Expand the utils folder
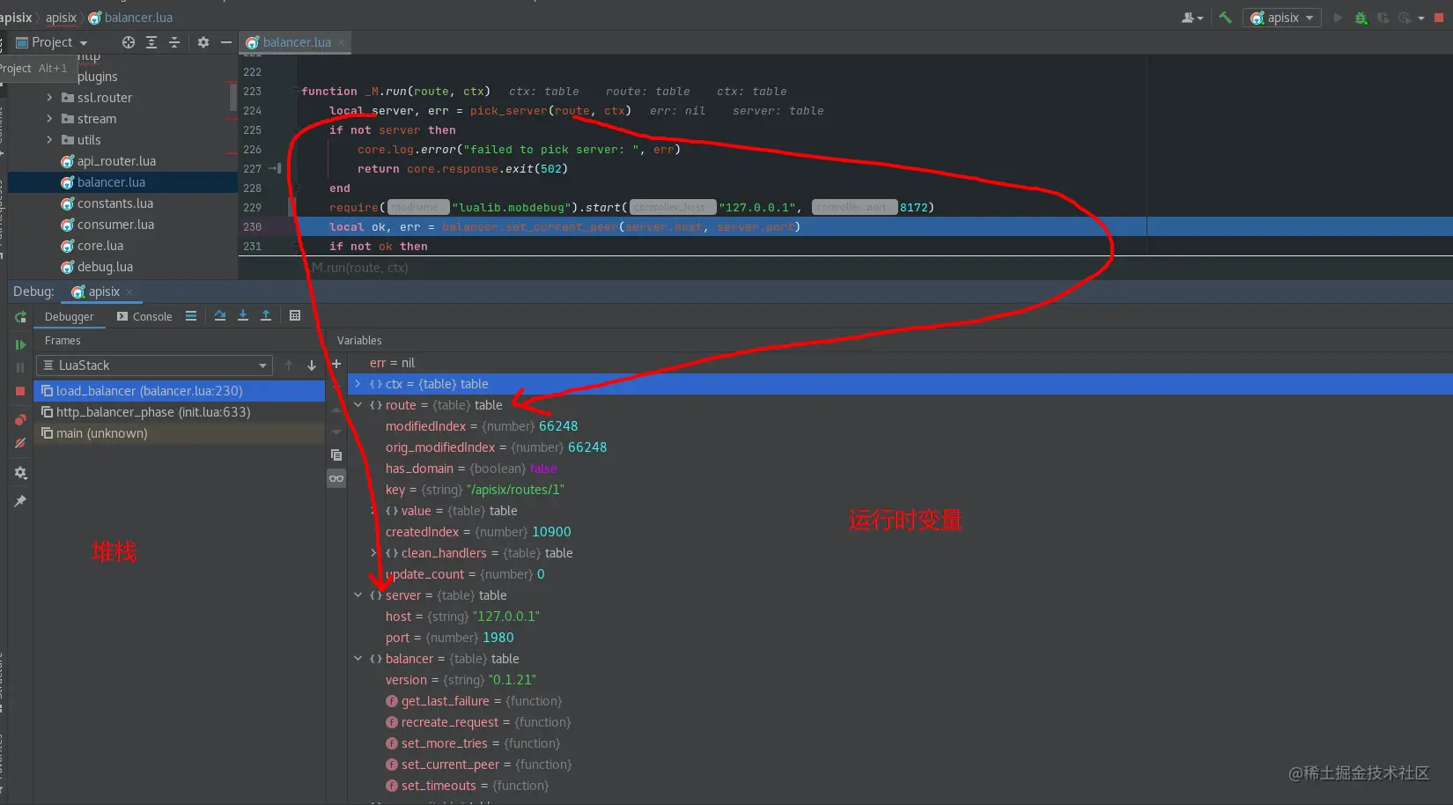The width and height of the screenshot is (1453, 805). pyautogui.click(x=49, y=140)
